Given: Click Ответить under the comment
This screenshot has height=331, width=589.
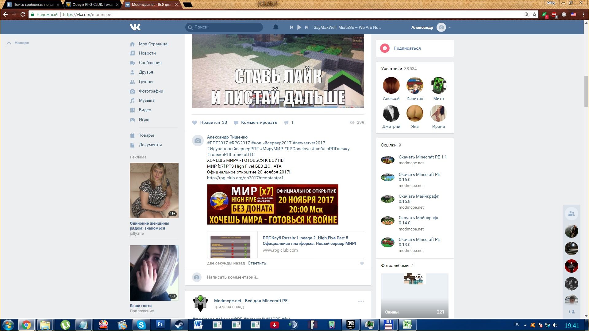Looking at the screenshot, I should [x=257, y=263].
